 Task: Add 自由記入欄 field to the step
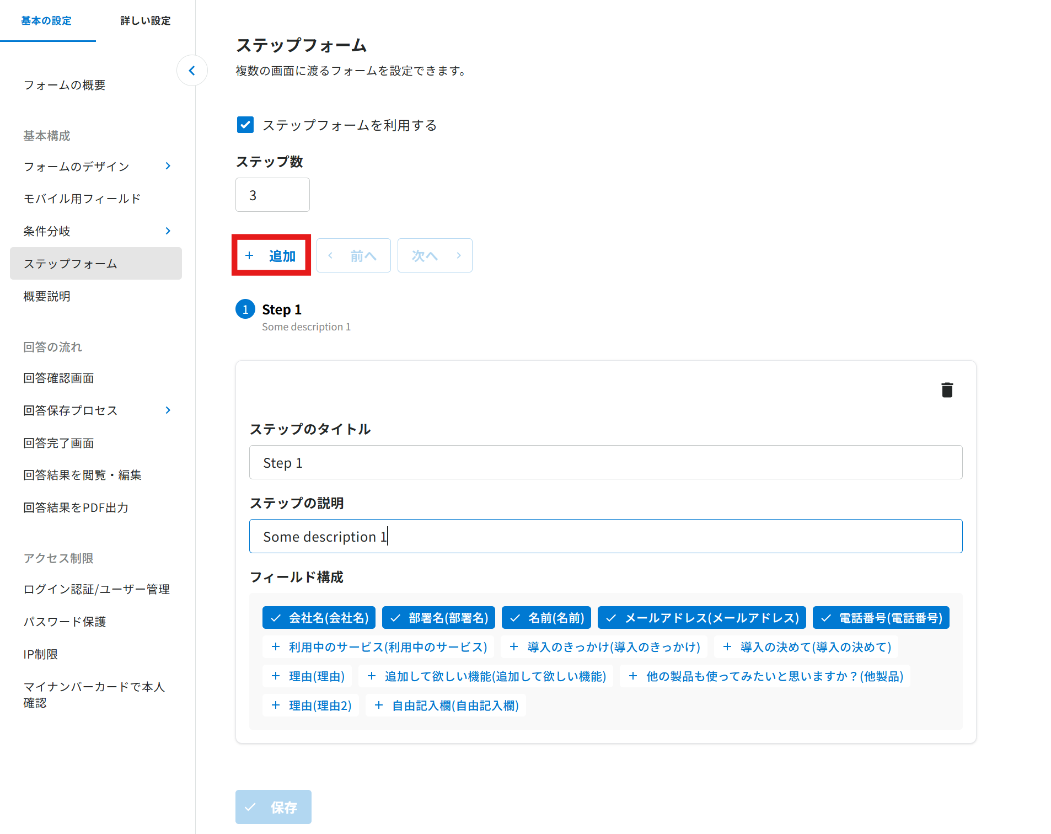(x=446, y=705)
